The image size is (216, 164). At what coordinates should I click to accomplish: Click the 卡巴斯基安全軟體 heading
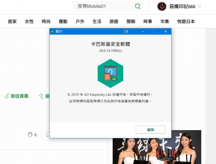[110, 44]
